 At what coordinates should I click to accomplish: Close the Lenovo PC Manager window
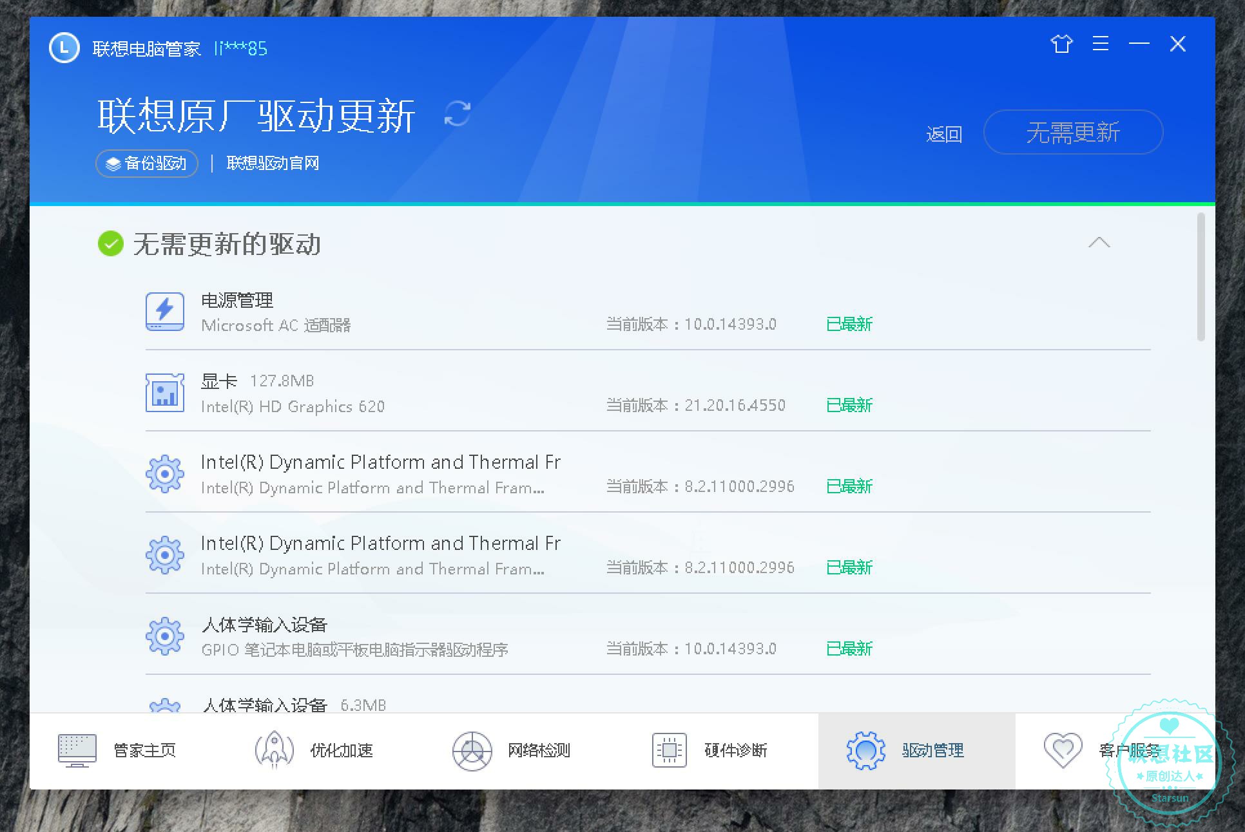pos(1178,44)
